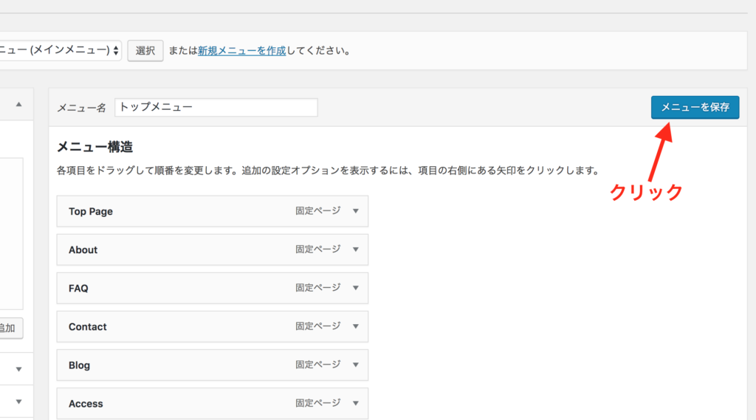
Task: Collapse the open left panel using up arrow
Action: [18, 105]
